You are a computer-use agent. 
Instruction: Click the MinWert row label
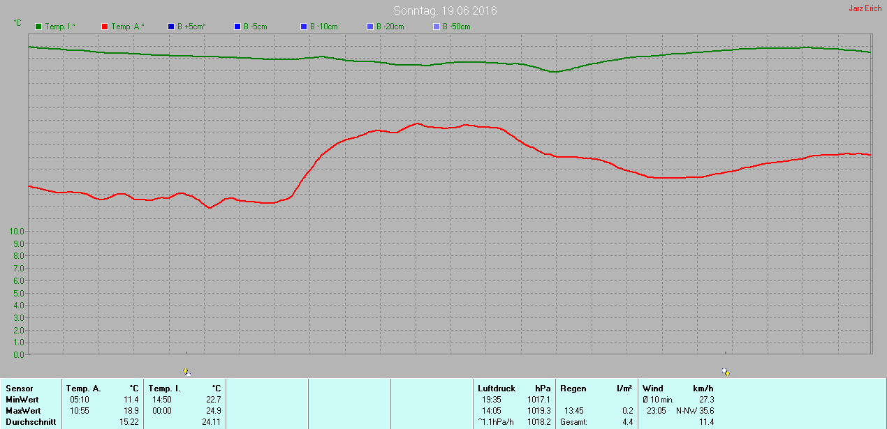(22, 400)
